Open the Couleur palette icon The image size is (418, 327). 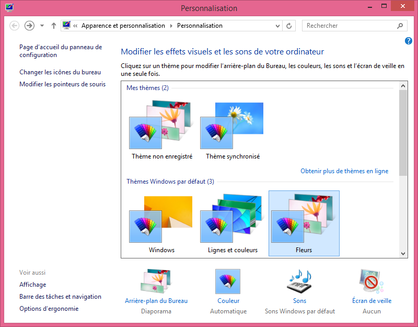[228, 281]
